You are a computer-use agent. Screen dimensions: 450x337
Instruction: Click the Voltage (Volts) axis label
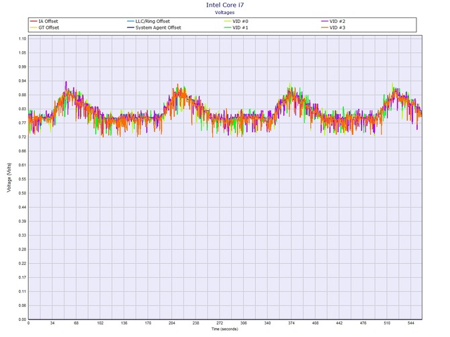click(x=9, y=177)
